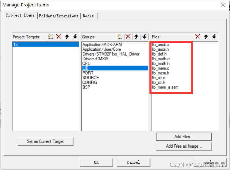Image resolution: width=230 pixels, height=170 pixels.
Task: Delete the selected group
Action: point(128,37)
